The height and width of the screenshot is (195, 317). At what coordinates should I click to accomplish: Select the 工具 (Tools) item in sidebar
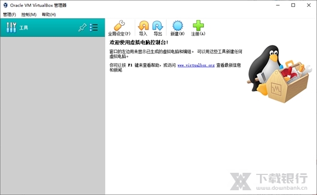pyautogui.click(x=52, y=27)
